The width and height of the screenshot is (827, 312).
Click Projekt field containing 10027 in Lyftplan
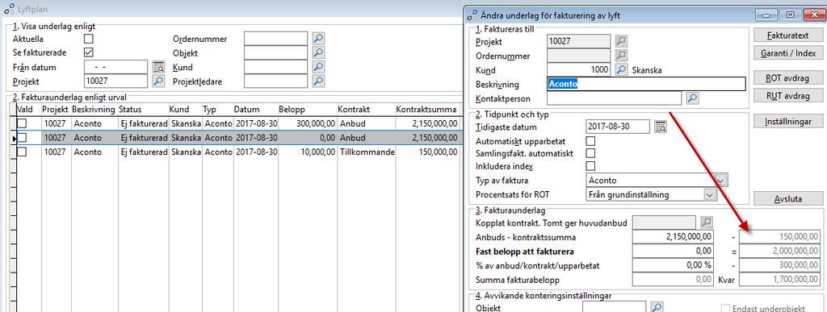(116, 81)
